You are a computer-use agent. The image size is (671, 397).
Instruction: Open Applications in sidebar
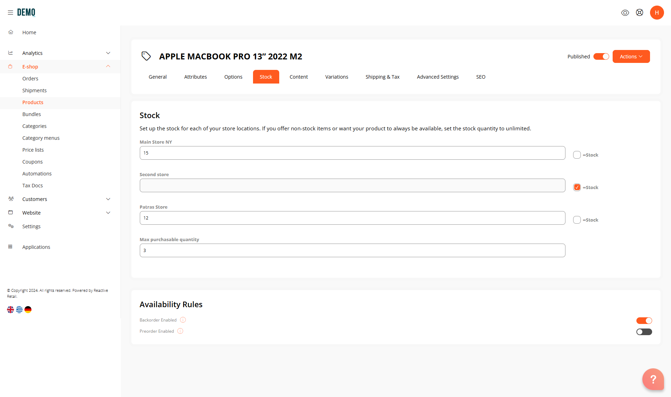click(x=36, y=247)
